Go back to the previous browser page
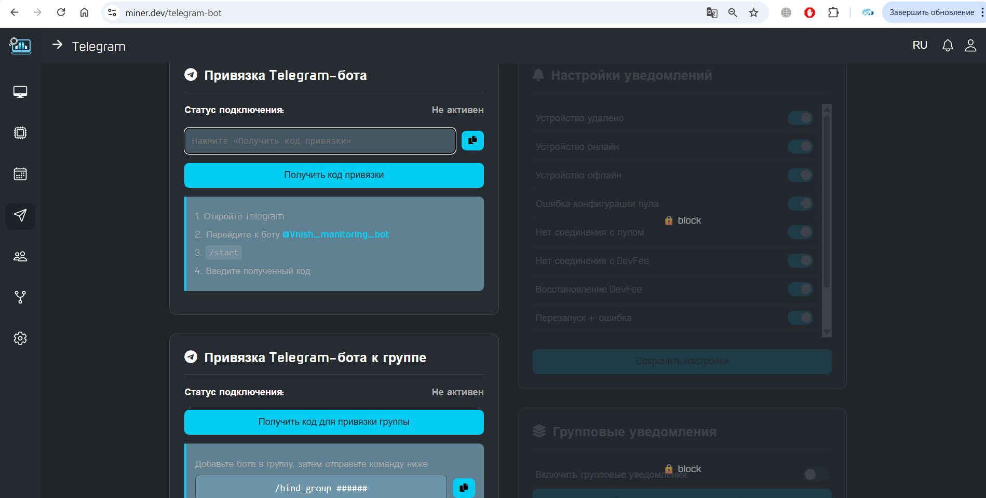Image resolution: width=986 pixels, height=498 pixels. [x=15, y=12]
